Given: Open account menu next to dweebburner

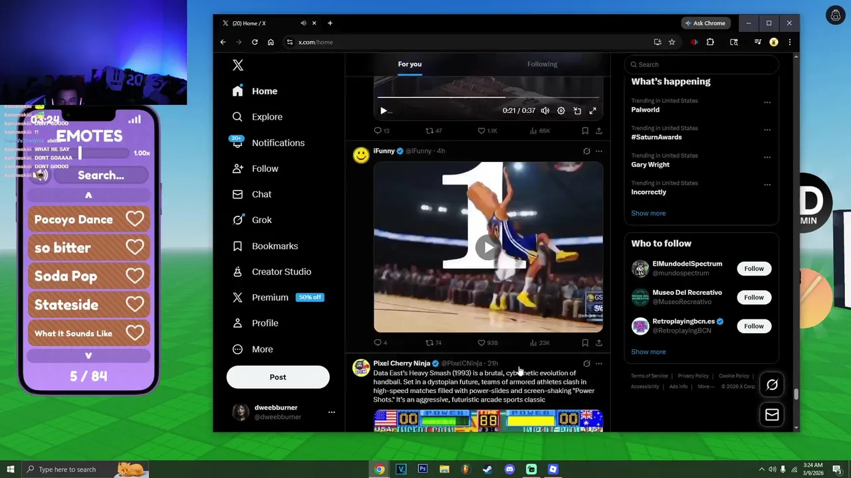Looking at the screenshot, I should [331, 412].
